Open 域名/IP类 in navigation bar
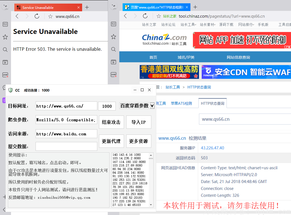This screenshot has width=291, height=215. click(186, 57)
